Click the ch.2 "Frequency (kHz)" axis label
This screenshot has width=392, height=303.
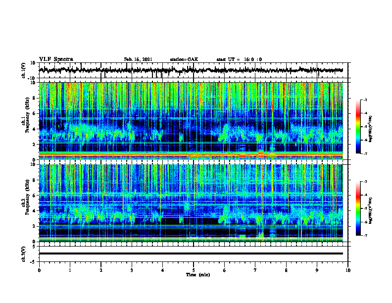[x=27, y=197]
